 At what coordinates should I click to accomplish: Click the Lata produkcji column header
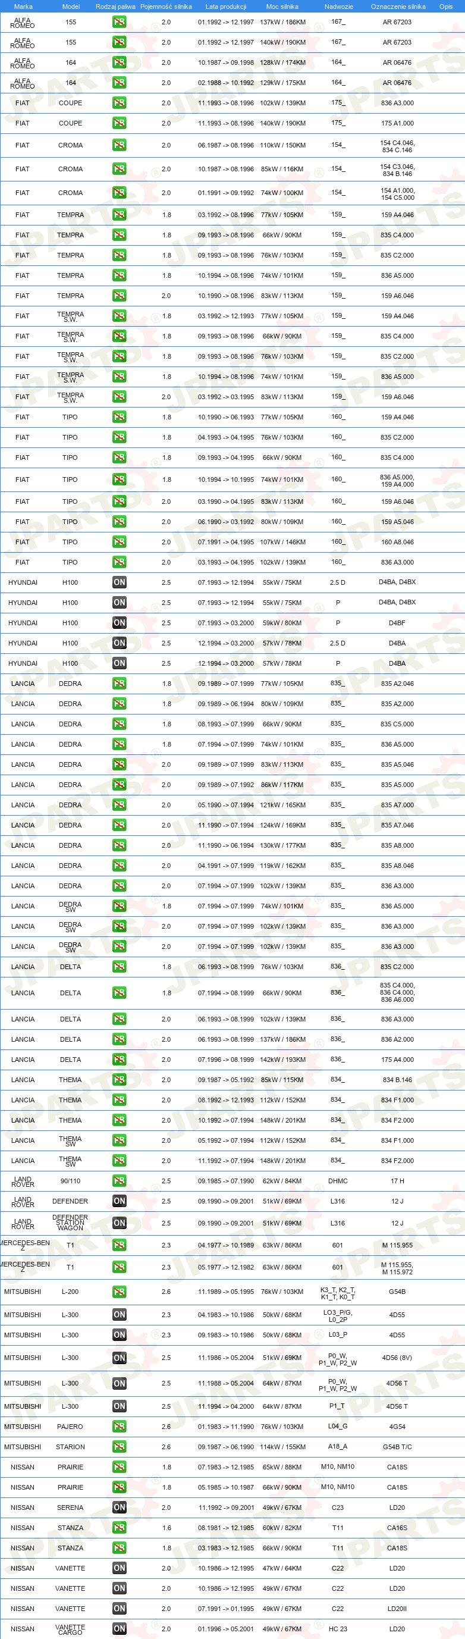click(x=226, y=7)
